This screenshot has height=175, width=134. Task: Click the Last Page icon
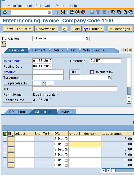[x=131, y=12]
